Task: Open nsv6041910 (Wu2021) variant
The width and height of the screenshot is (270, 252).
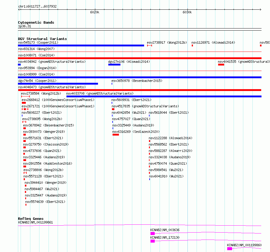Action: [x=166, y=176]
